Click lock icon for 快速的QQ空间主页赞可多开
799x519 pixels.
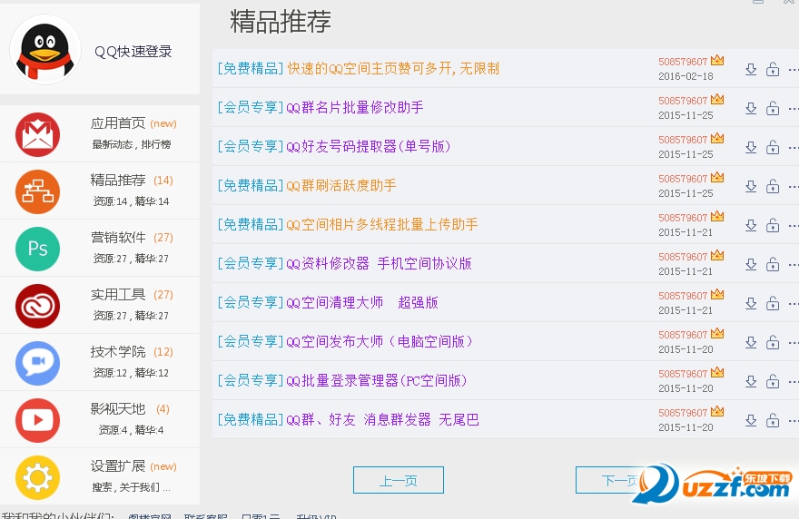pos(773,69)
